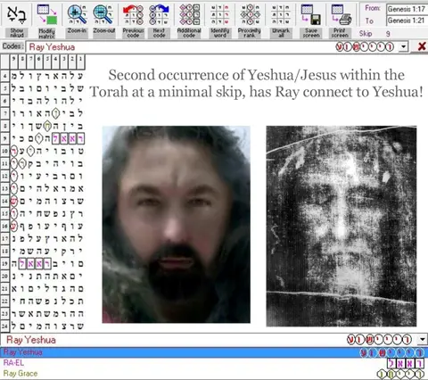Screen dimensions: 428x380
Task: Click the circled red letter in row 16
Action: click(x=14, y=227)
